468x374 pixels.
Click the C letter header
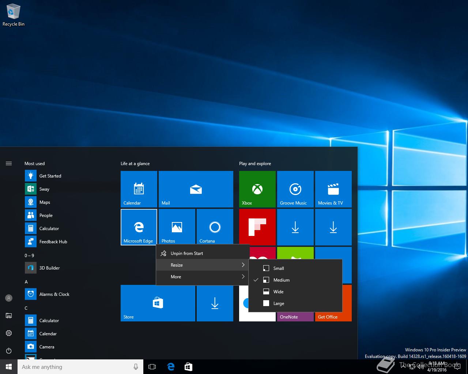26,308
